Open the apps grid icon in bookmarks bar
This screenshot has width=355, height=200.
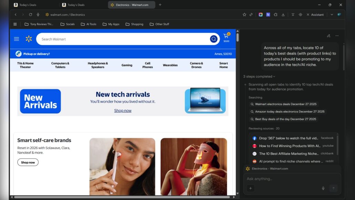pos(15,24)
